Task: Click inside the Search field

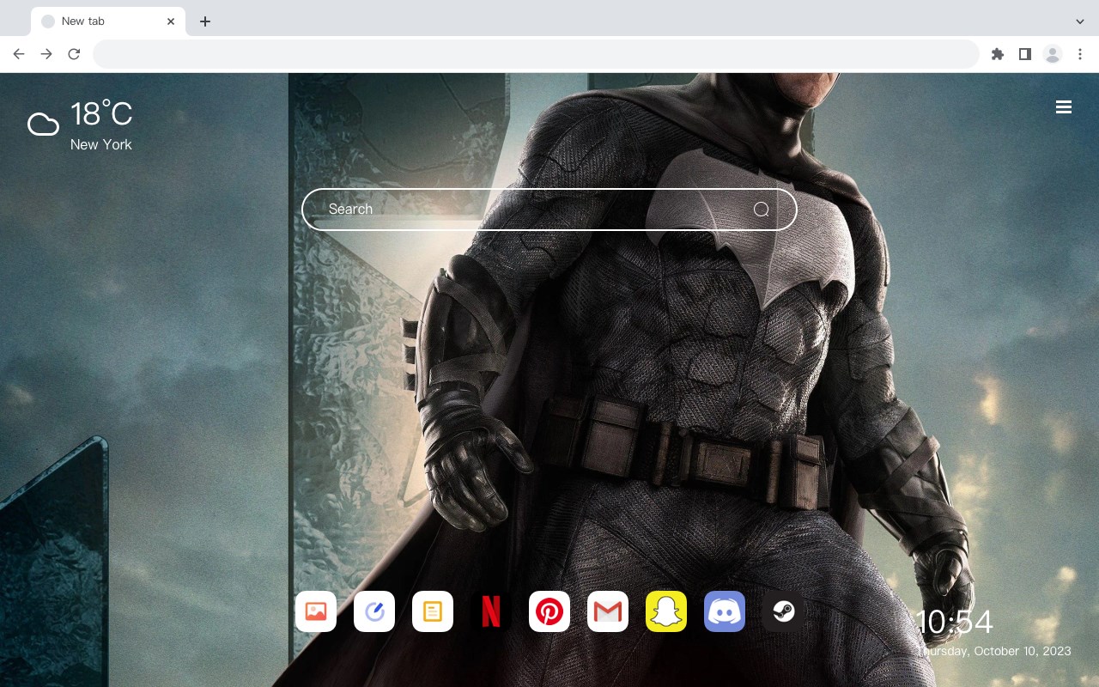Action: pyautogui.click(x=549, y=210)
